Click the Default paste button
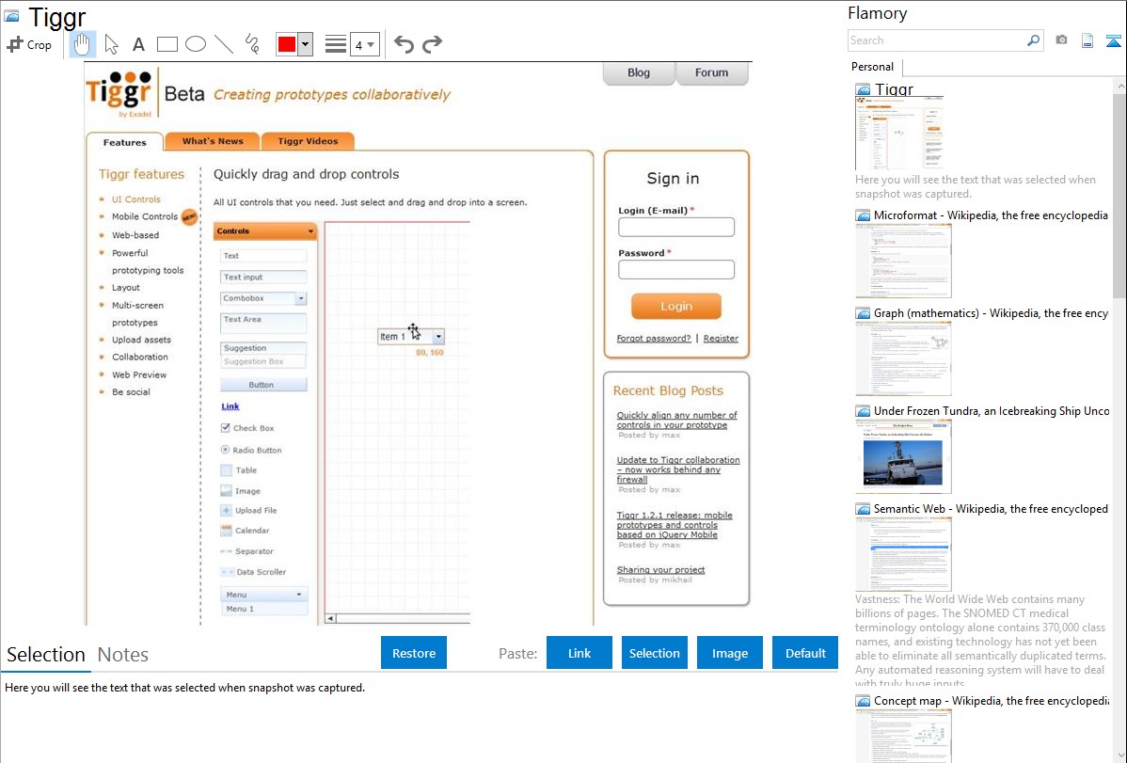 tap(805, 653)
